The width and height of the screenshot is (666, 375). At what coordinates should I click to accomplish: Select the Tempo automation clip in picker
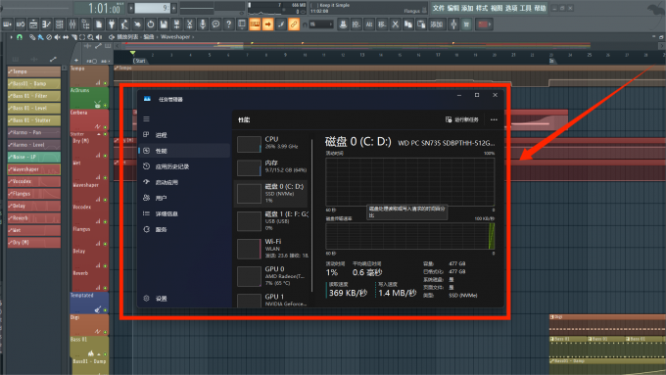(x=34, y=71)
